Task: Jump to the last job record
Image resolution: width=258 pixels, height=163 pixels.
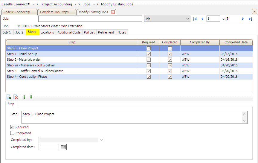Action: click(250, 19)
